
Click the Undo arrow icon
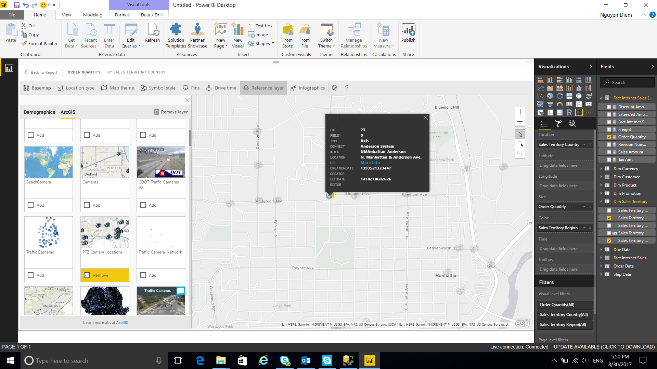click(x=26, y=5)
